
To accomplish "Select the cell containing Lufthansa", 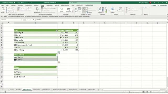I will point(36,72).
